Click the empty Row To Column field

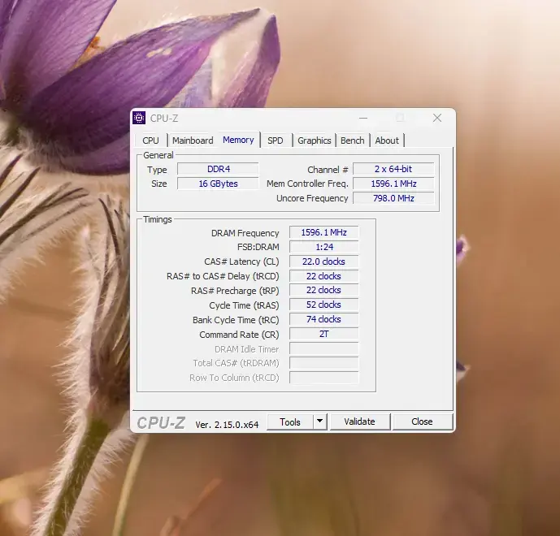click(324, 378)
